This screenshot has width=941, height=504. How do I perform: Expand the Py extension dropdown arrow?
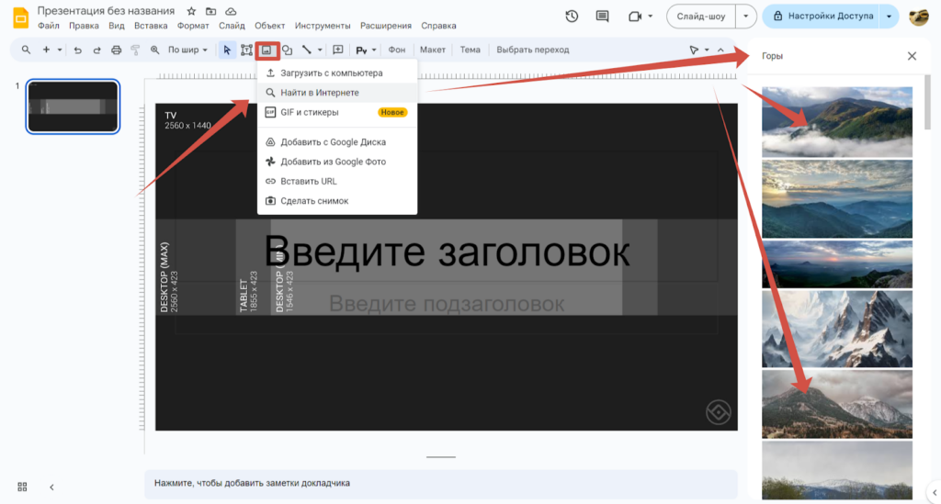[374, 50]
